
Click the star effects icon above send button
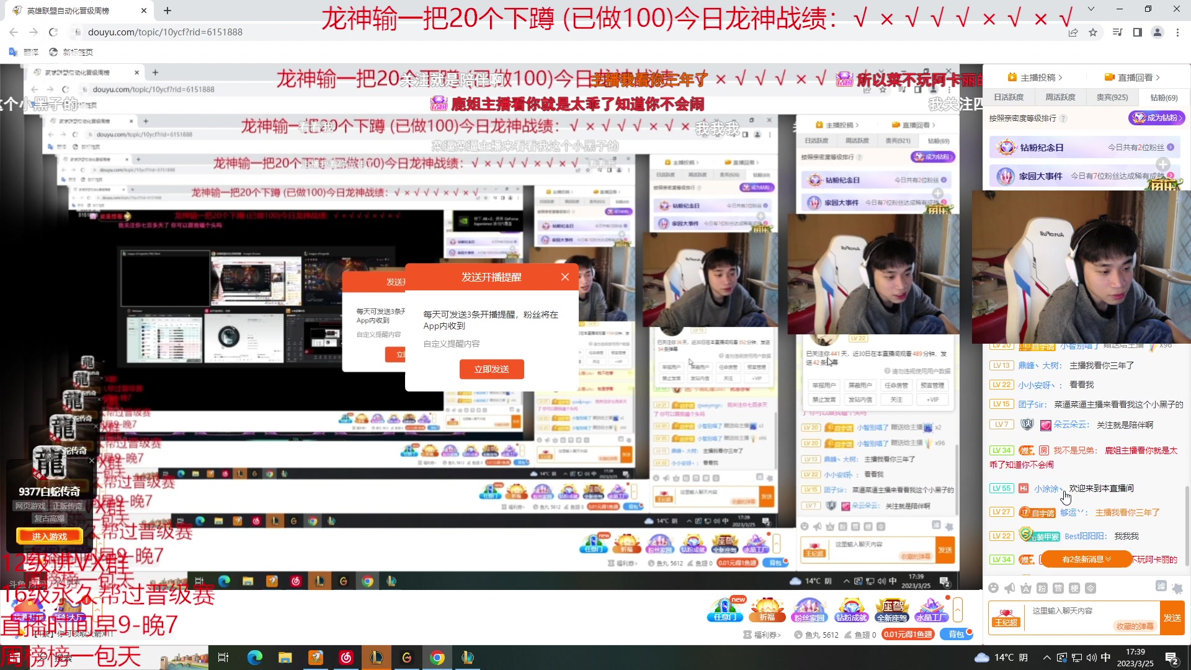[x=1177, y=588]
